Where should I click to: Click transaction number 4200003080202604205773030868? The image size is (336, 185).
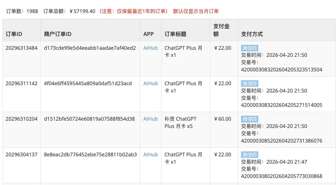282,176
